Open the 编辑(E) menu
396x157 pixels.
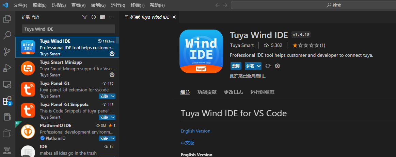click(x=39, y=5)
